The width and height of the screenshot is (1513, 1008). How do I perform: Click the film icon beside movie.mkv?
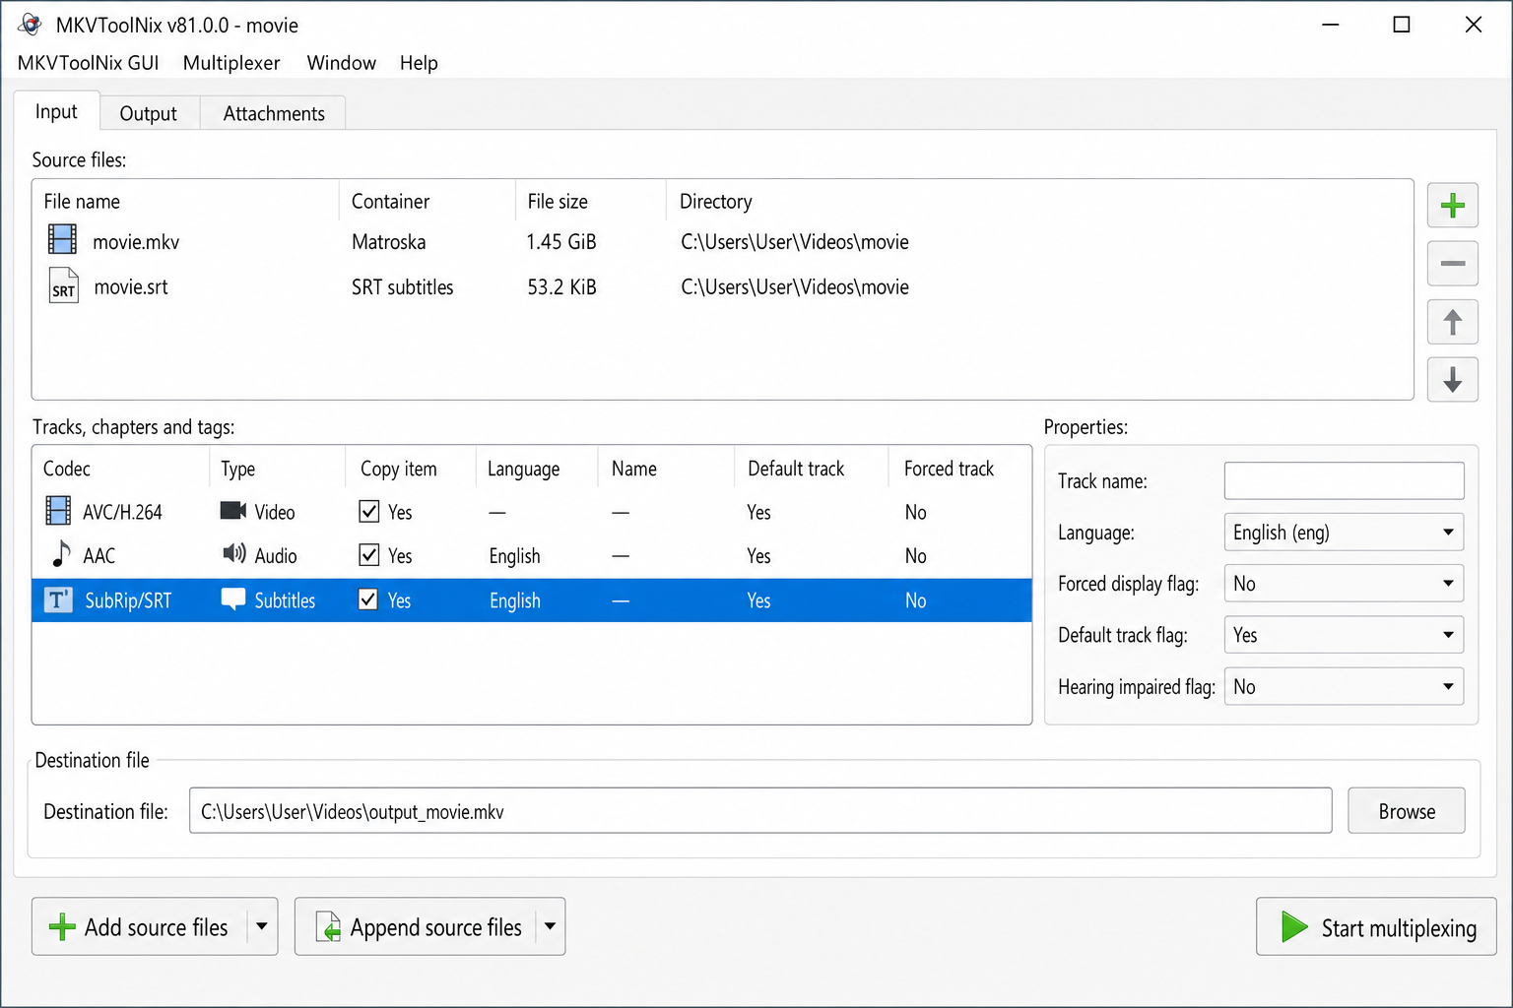pyautogui.click(x=62, y=239)
